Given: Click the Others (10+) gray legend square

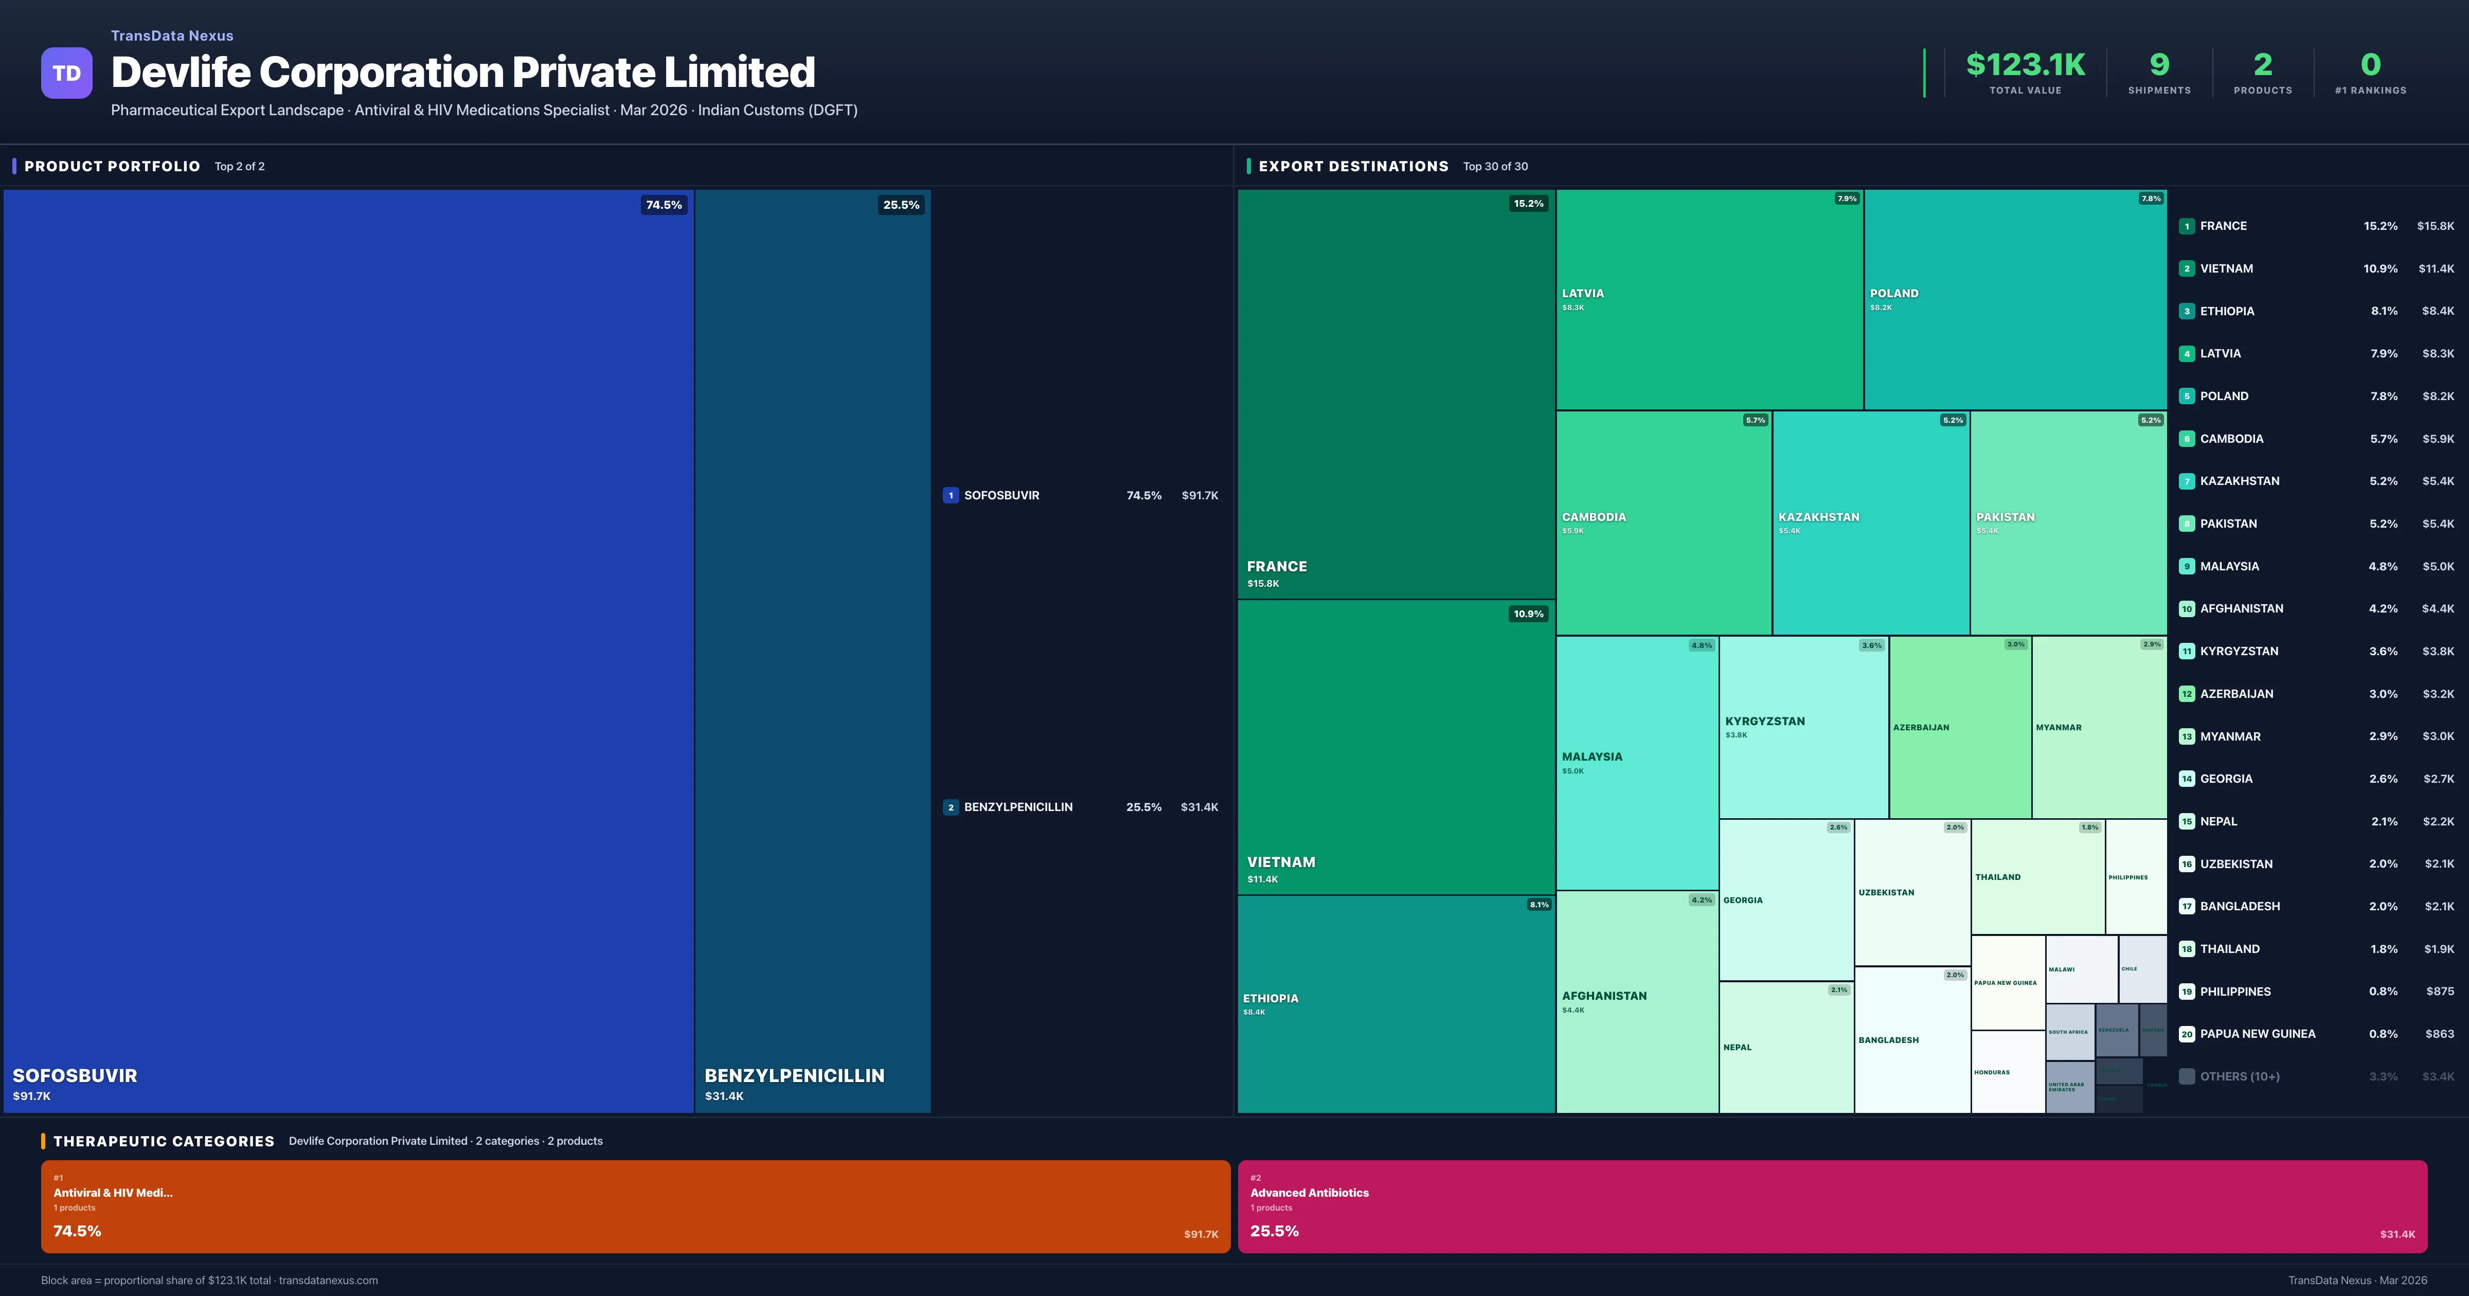Looking at the screenshot, I should click(2186, 1076).
